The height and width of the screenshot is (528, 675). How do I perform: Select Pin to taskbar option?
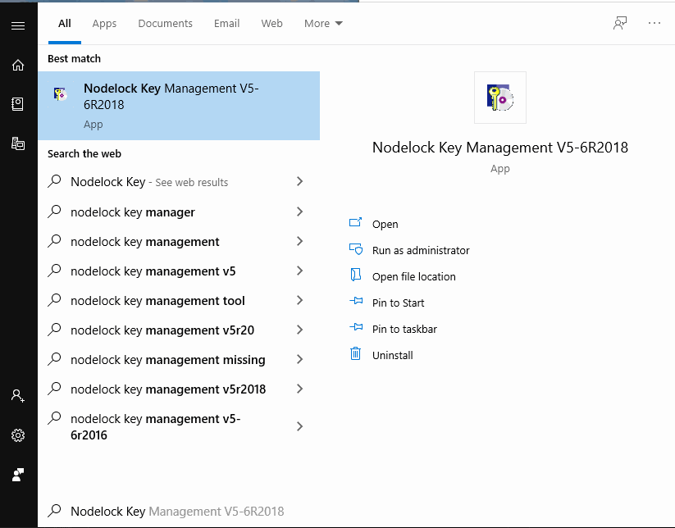(x=404, y=329)
